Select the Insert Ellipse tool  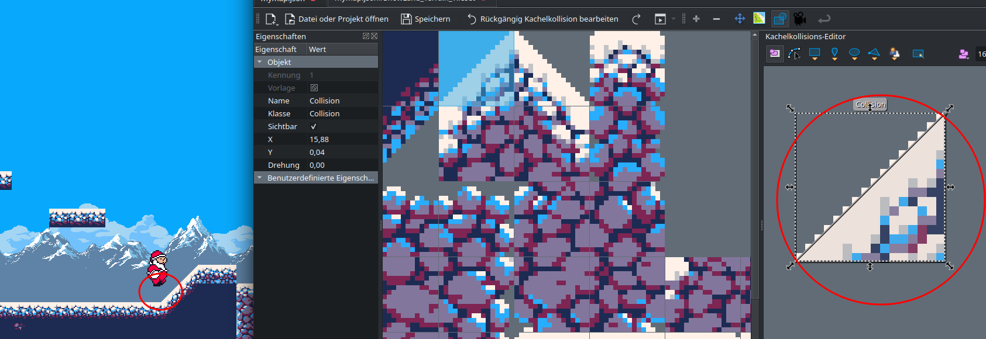[x=854, y=54]
